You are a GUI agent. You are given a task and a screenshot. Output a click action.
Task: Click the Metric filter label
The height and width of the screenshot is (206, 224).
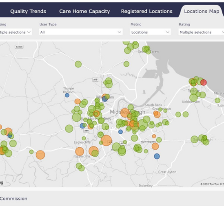pos(136,24)
